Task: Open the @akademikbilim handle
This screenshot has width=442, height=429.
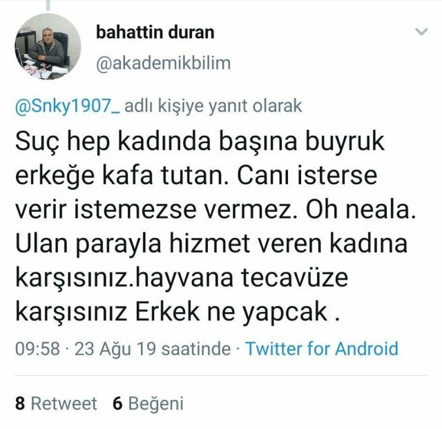Action: (x=164, y=63)
